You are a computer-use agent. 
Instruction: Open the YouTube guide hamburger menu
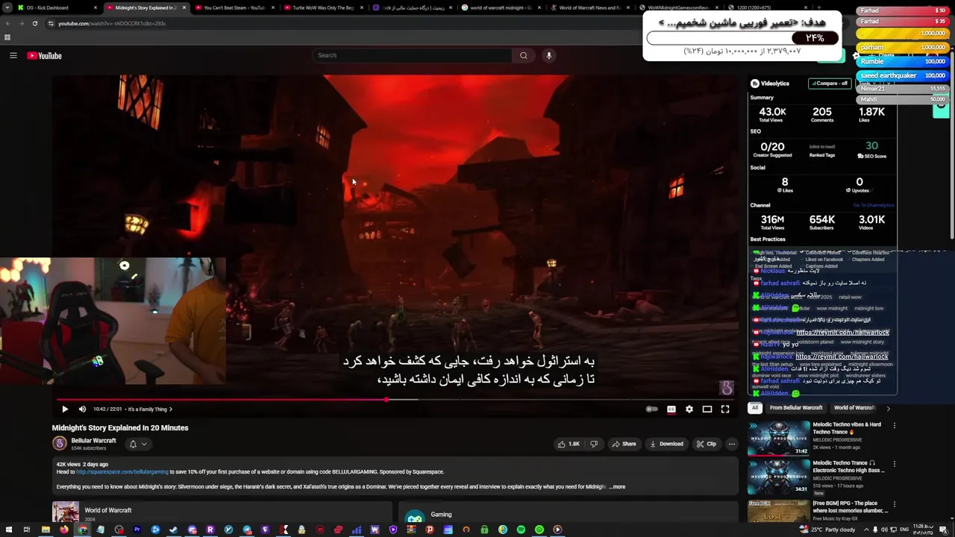pyautogui.click(x=13, y=55)
